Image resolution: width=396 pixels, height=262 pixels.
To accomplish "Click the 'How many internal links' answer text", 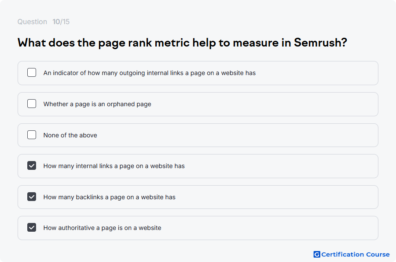I will (x=114, y=166).
